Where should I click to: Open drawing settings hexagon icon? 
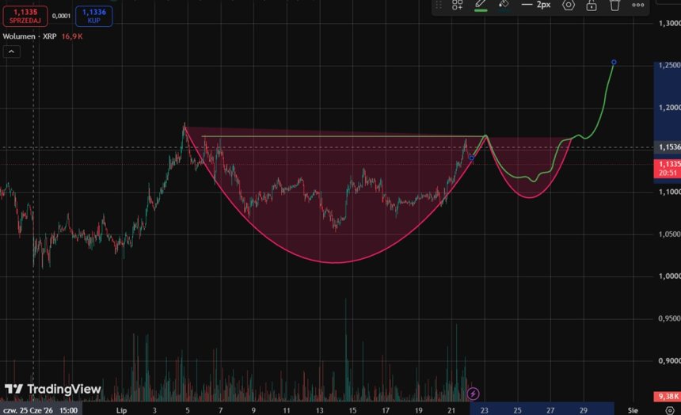(x=569, y=5)
